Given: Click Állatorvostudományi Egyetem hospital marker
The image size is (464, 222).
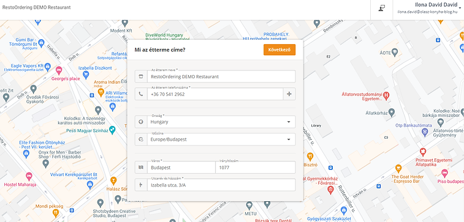Looking at the screenshot, I should 386,95.
